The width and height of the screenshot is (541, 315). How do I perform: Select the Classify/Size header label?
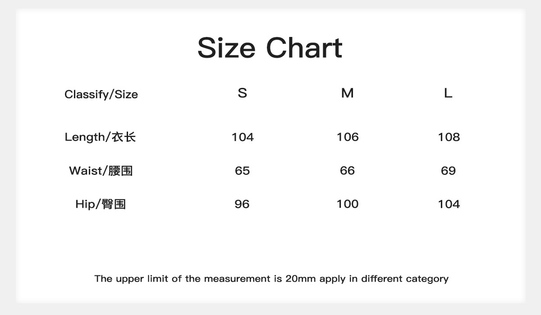pos(101,95)
